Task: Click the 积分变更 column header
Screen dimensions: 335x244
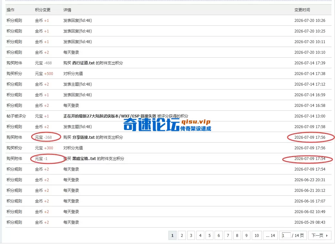Action: tap(43, 10)
